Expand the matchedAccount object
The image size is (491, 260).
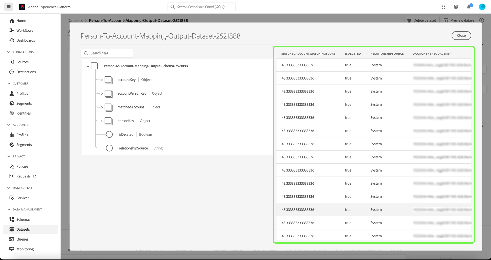coord(102,107)
